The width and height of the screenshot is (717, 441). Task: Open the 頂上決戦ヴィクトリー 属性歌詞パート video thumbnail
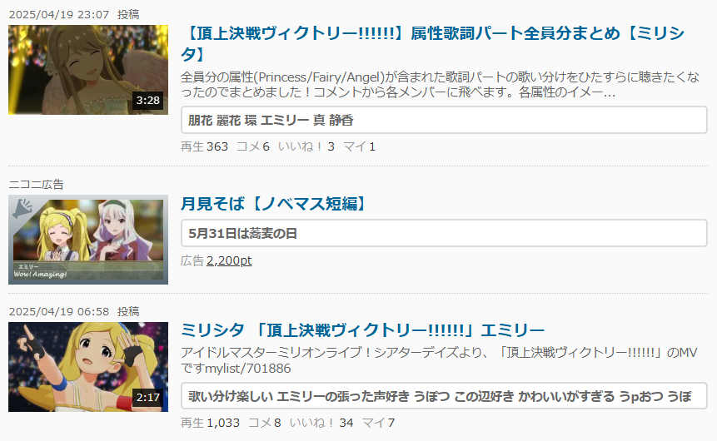tap(88, 70)
